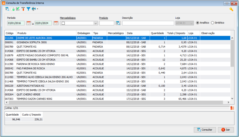This screenshot has width=239, height=137.
Task: Click code cell 006091
Action: (x=9, y=42)
